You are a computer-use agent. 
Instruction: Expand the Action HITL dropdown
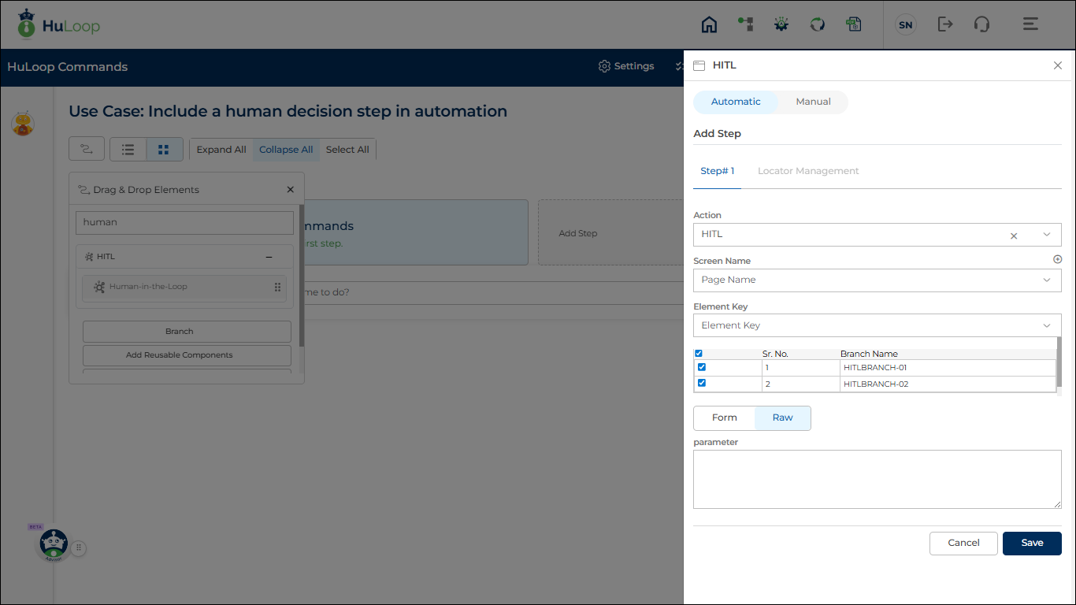pos(1046,235)
